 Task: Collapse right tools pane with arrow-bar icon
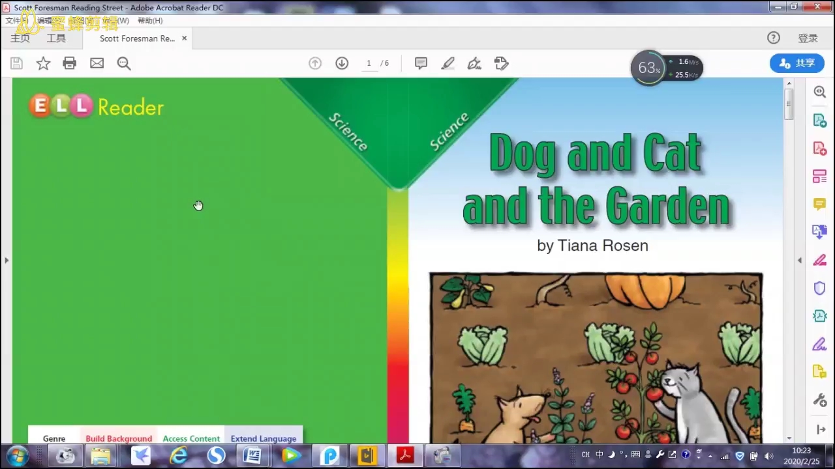pyautogui.click(x=821, y=430)
